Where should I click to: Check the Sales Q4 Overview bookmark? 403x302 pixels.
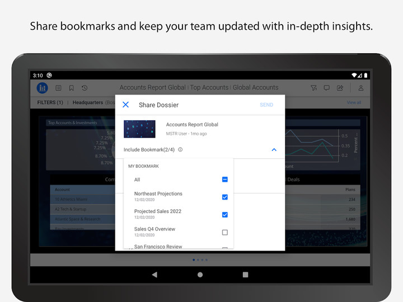click(225, 233)
